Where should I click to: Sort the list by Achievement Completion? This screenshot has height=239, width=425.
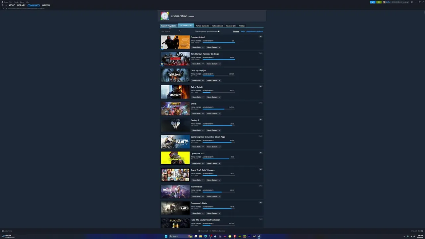(x=255, y=32)
